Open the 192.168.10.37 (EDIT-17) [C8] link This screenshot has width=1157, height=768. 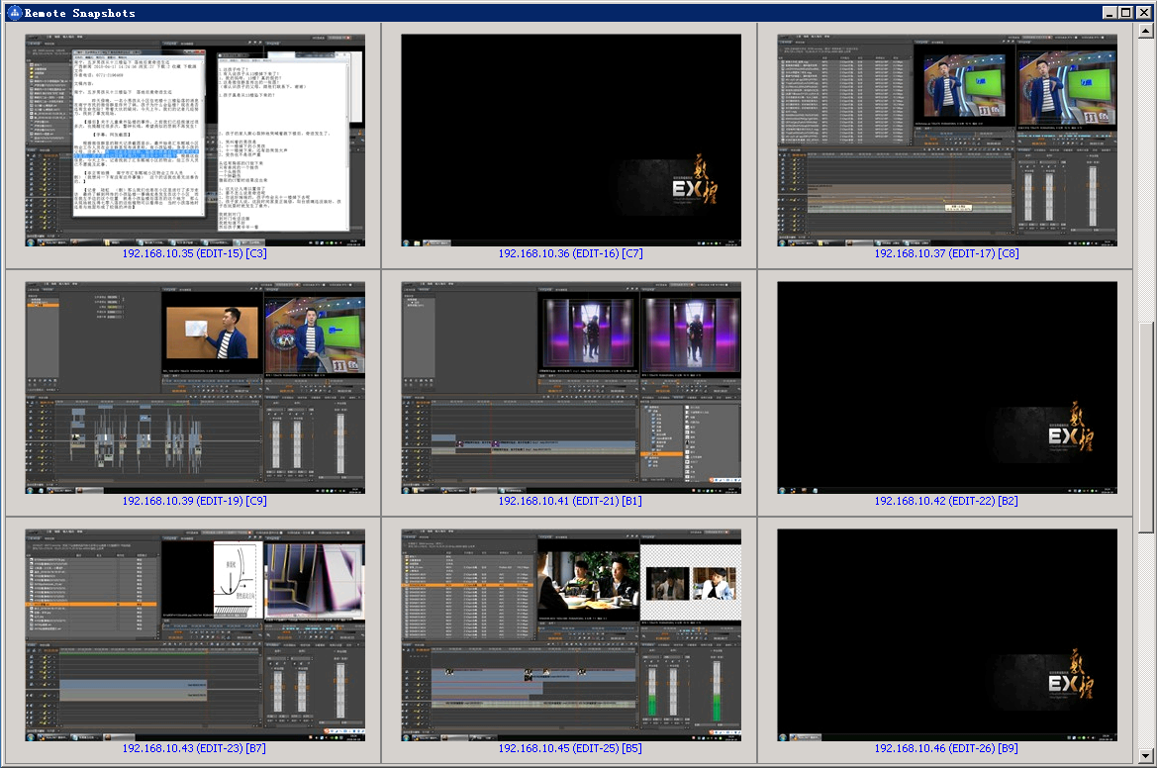(946, 253)
